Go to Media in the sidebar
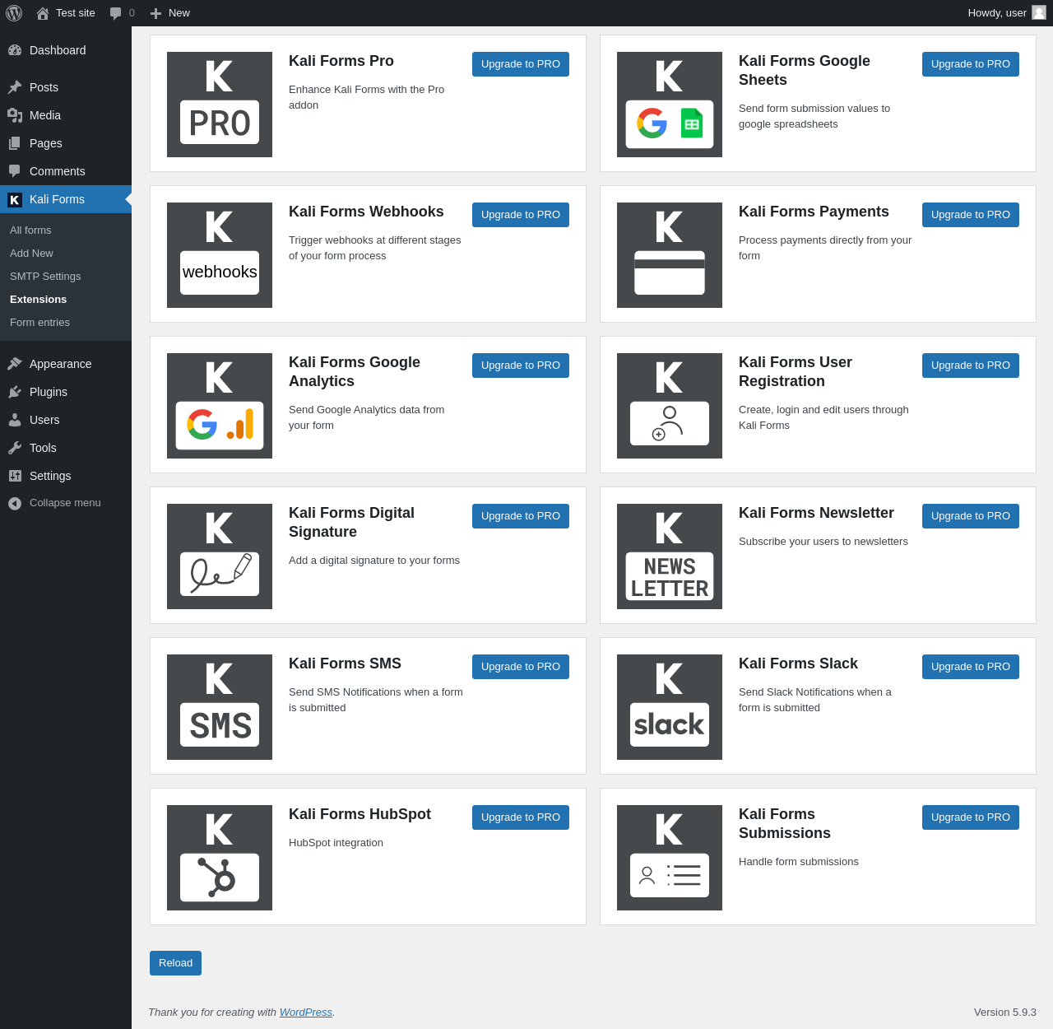 66,115
